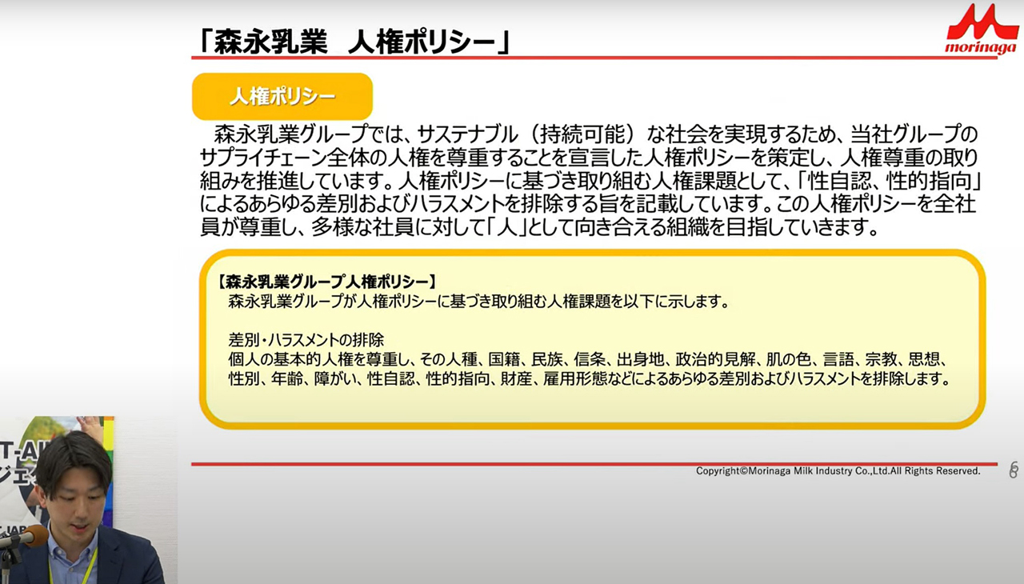1024x584 pixels.
Task: Click the text 差別・ハラスメントの排除
Action: click(307, 339)
